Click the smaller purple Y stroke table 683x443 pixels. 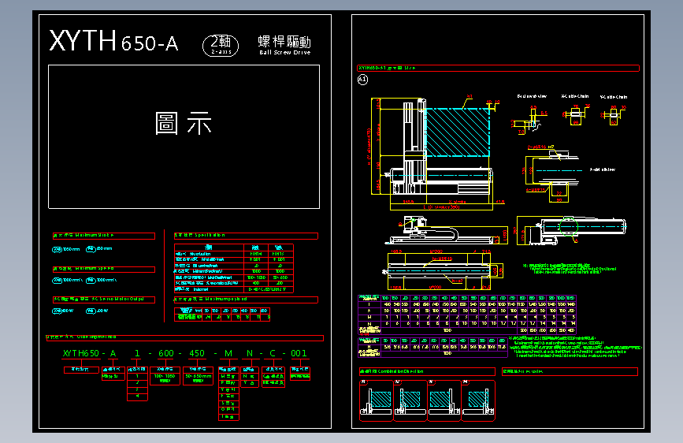[432, 347]
